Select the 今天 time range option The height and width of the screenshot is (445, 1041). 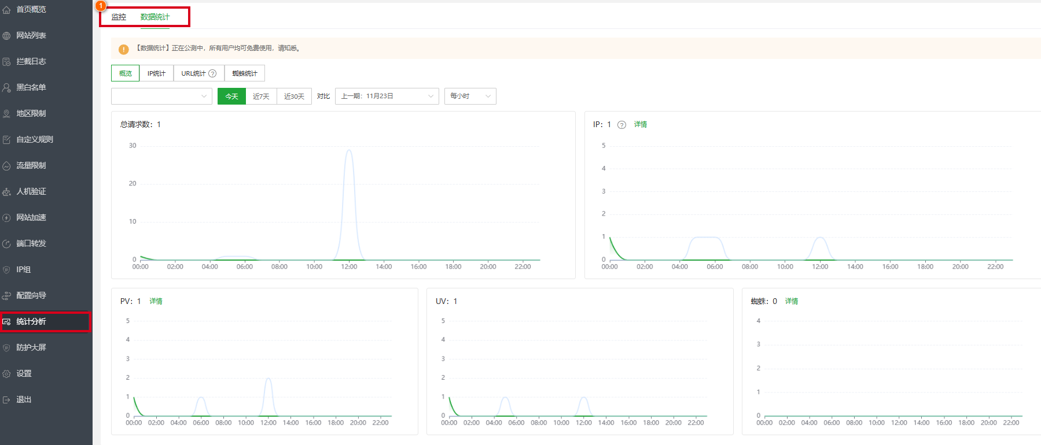coord(231,97)
